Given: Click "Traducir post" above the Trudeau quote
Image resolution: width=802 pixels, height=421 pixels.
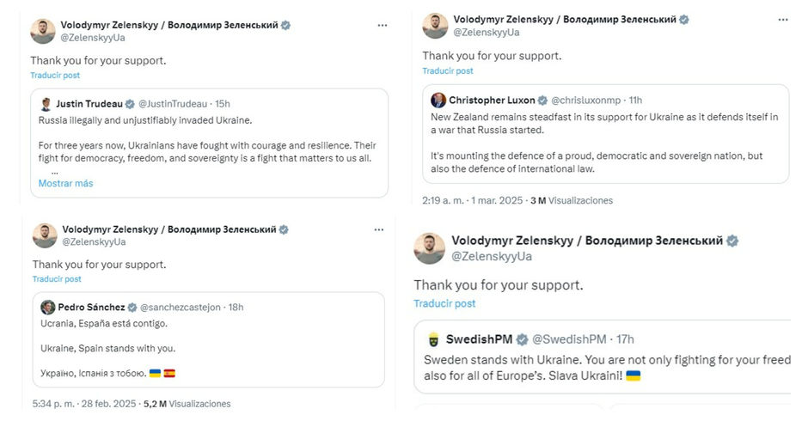Looking at the screenshot, I should pos(54,76).
